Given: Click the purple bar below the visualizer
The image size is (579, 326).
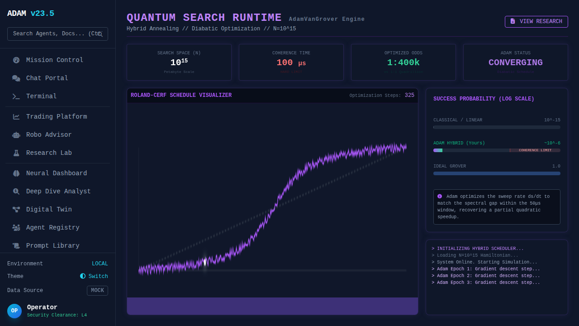Looking at the screenshot, I should [272, 306].
